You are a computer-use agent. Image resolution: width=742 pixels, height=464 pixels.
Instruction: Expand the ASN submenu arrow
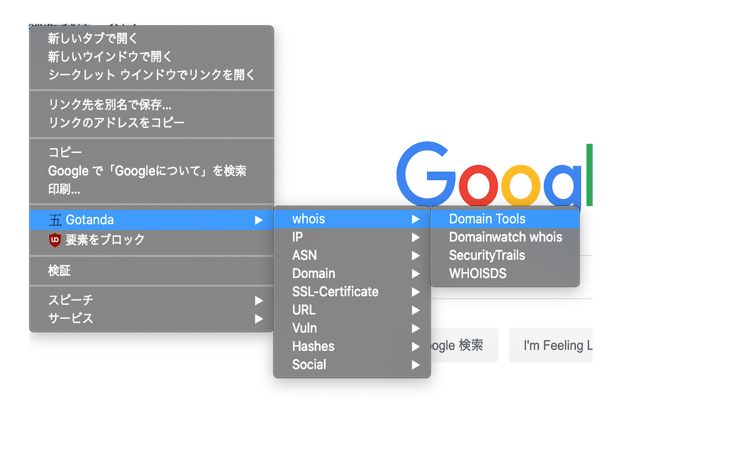(x=416, y=255)
